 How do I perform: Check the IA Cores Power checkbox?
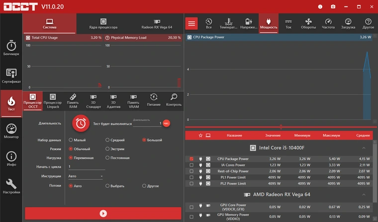point(191,165)
